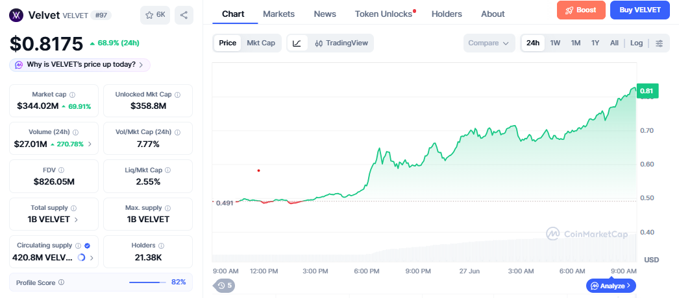Add Velvet to watchlist star button
This screenshot has height=298, width=679.
point(155,15)
